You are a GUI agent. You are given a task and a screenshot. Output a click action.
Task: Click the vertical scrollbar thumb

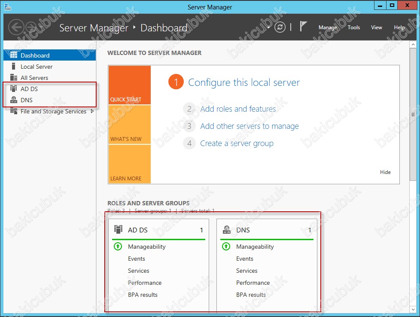click(x=413, y=114)
